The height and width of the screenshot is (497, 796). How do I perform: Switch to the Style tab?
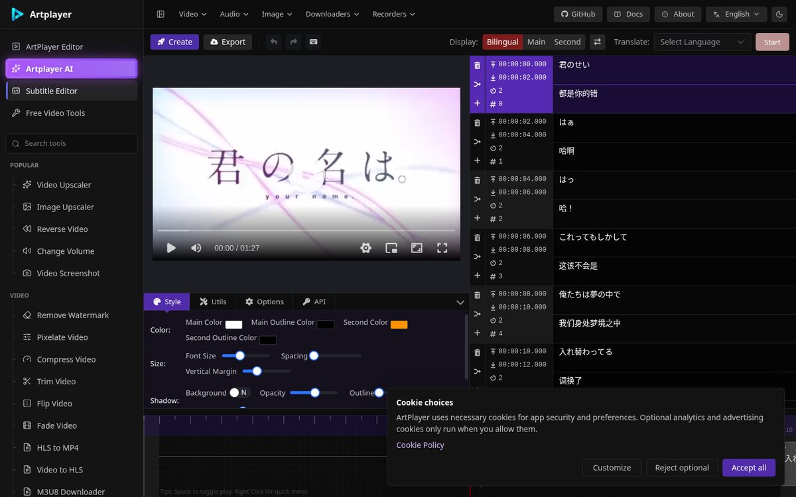pyautogui.click(x=166, y=302)
